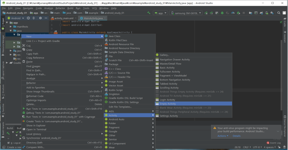This screenshot has height=150, width=288.
Task: Click Show in Explorer context entry
Action: [62, 126]
